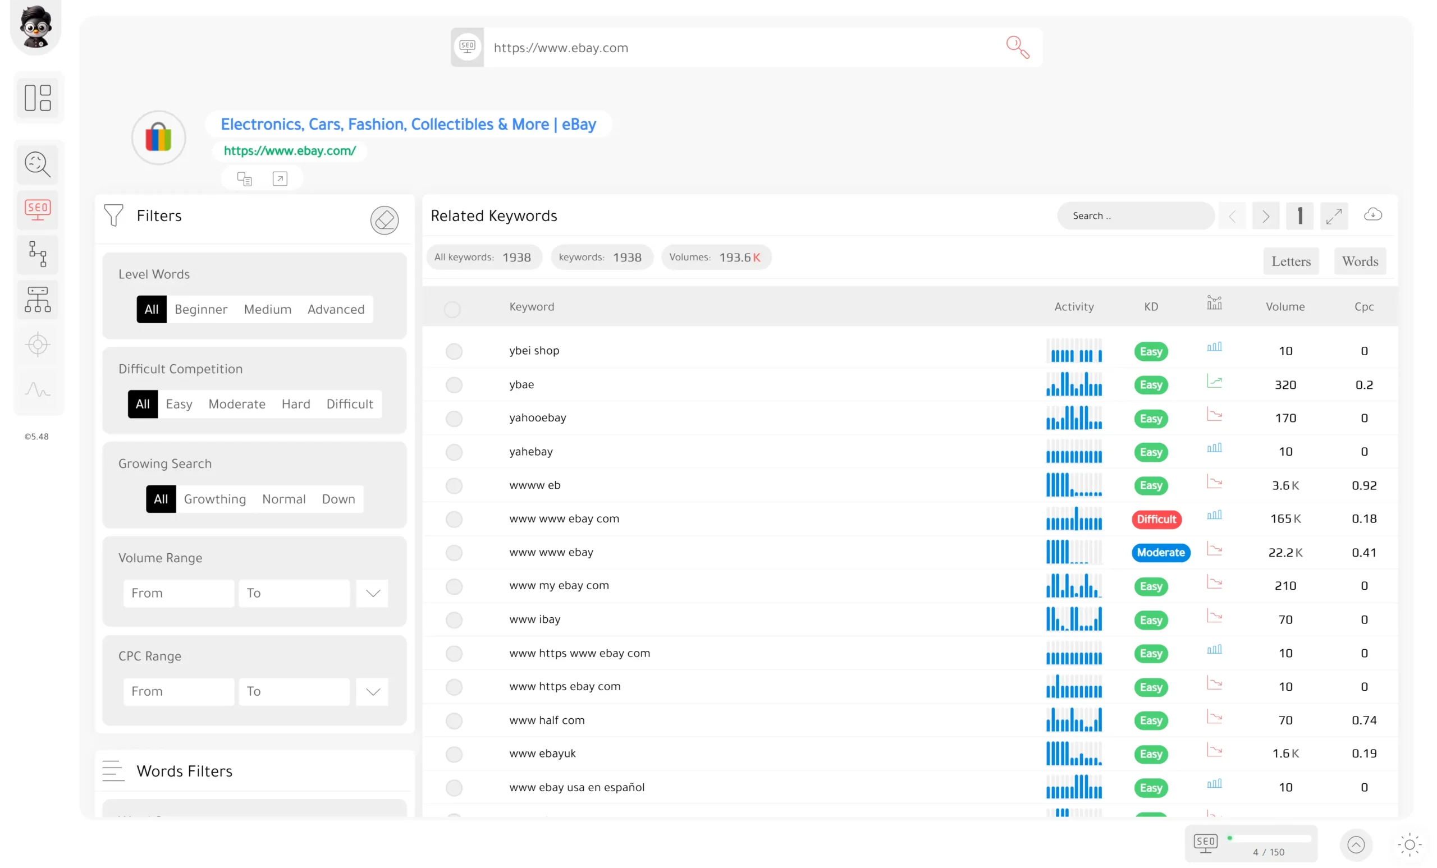Click the penguin avatar logo

[x=36, y=26]
